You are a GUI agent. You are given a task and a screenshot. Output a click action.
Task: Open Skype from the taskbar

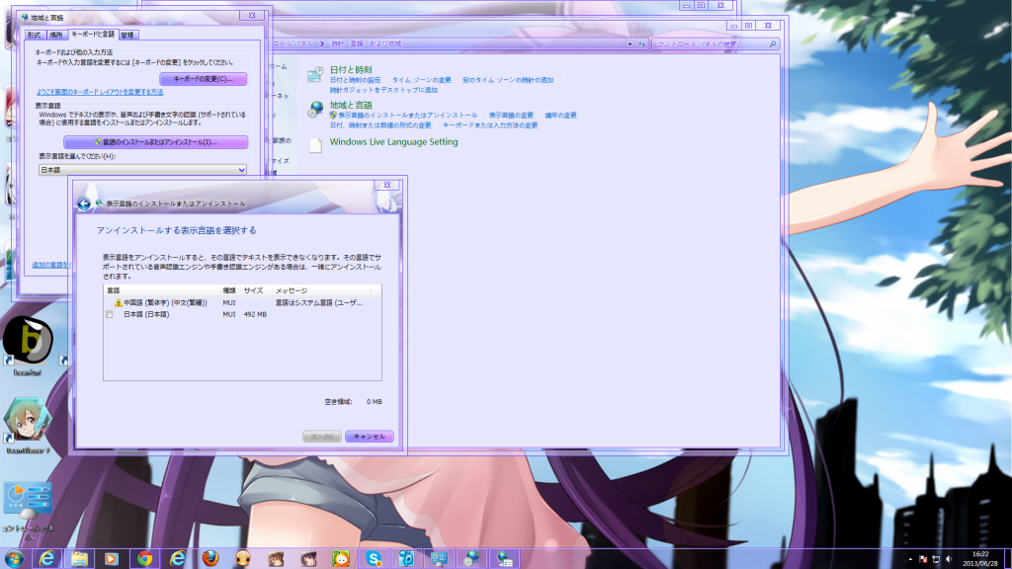374,558
